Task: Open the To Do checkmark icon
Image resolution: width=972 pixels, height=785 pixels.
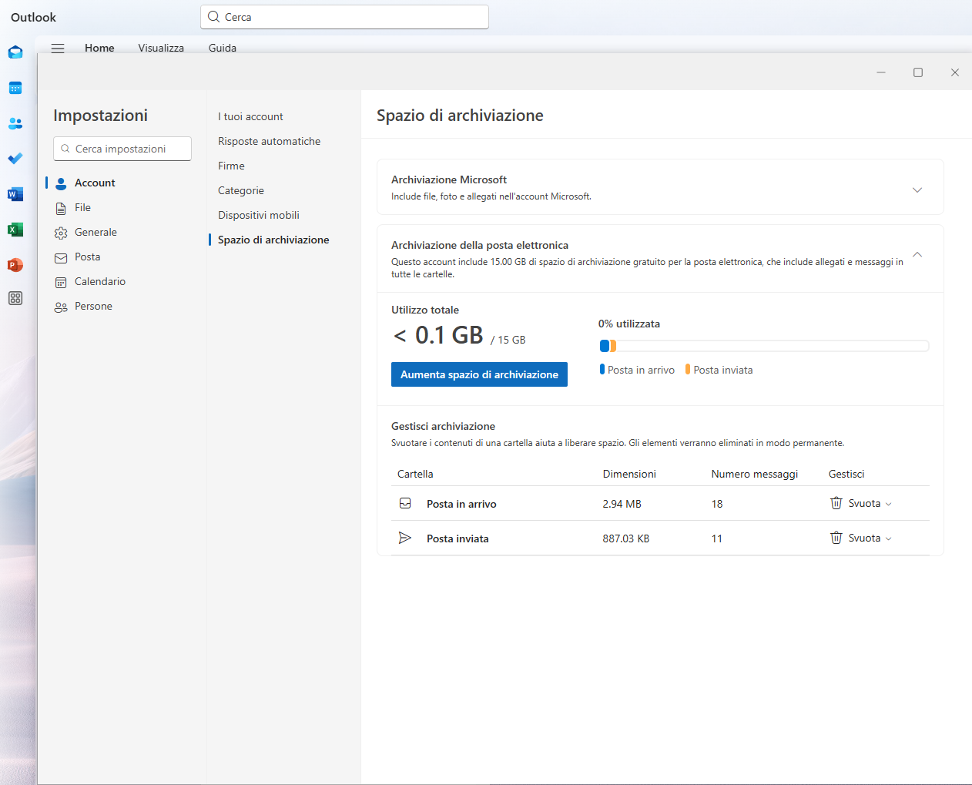Action: [15, 159]
